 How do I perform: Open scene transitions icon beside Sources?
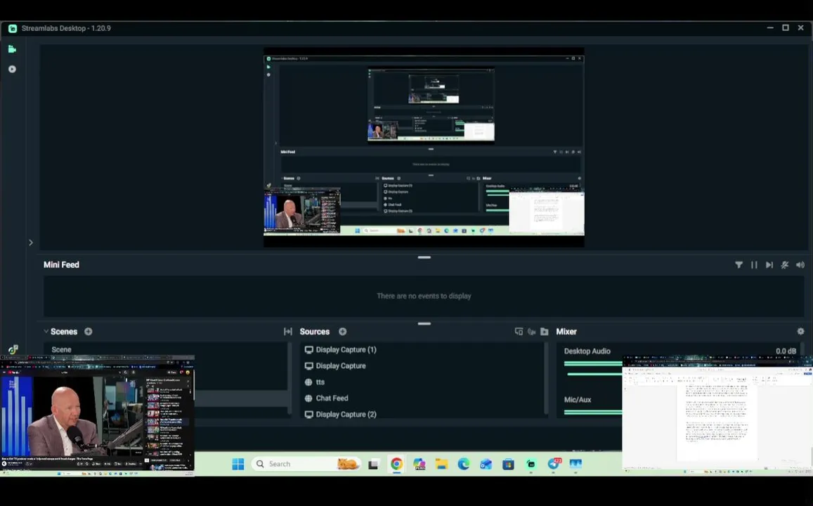tap(288, 331)
